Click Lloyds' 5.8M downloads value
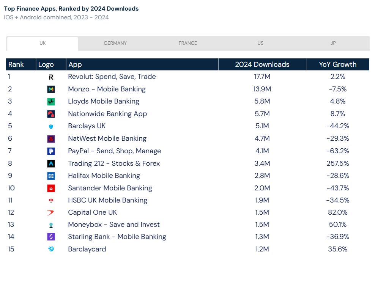This screenshot has width=378, height=289. [x=262, y=101]
